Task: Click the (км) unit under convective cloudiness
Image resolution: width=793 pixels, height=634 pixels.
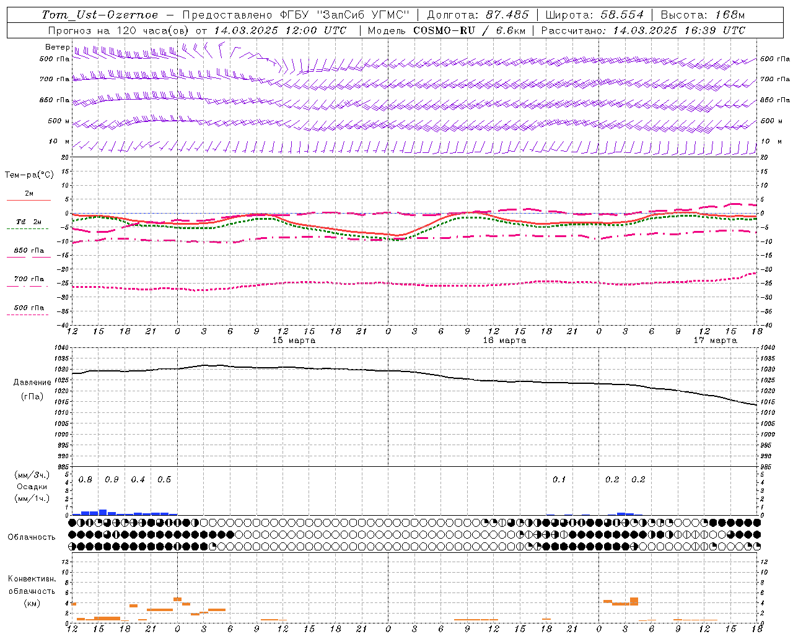Action: [32, 603]
